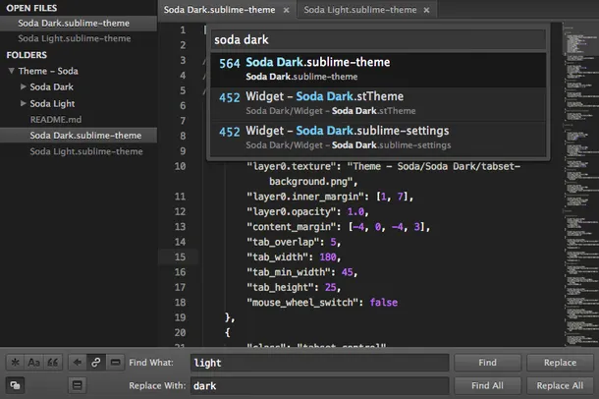
Task: Toggle wrap search (chain link icon)
Action: tap(96, 363)
